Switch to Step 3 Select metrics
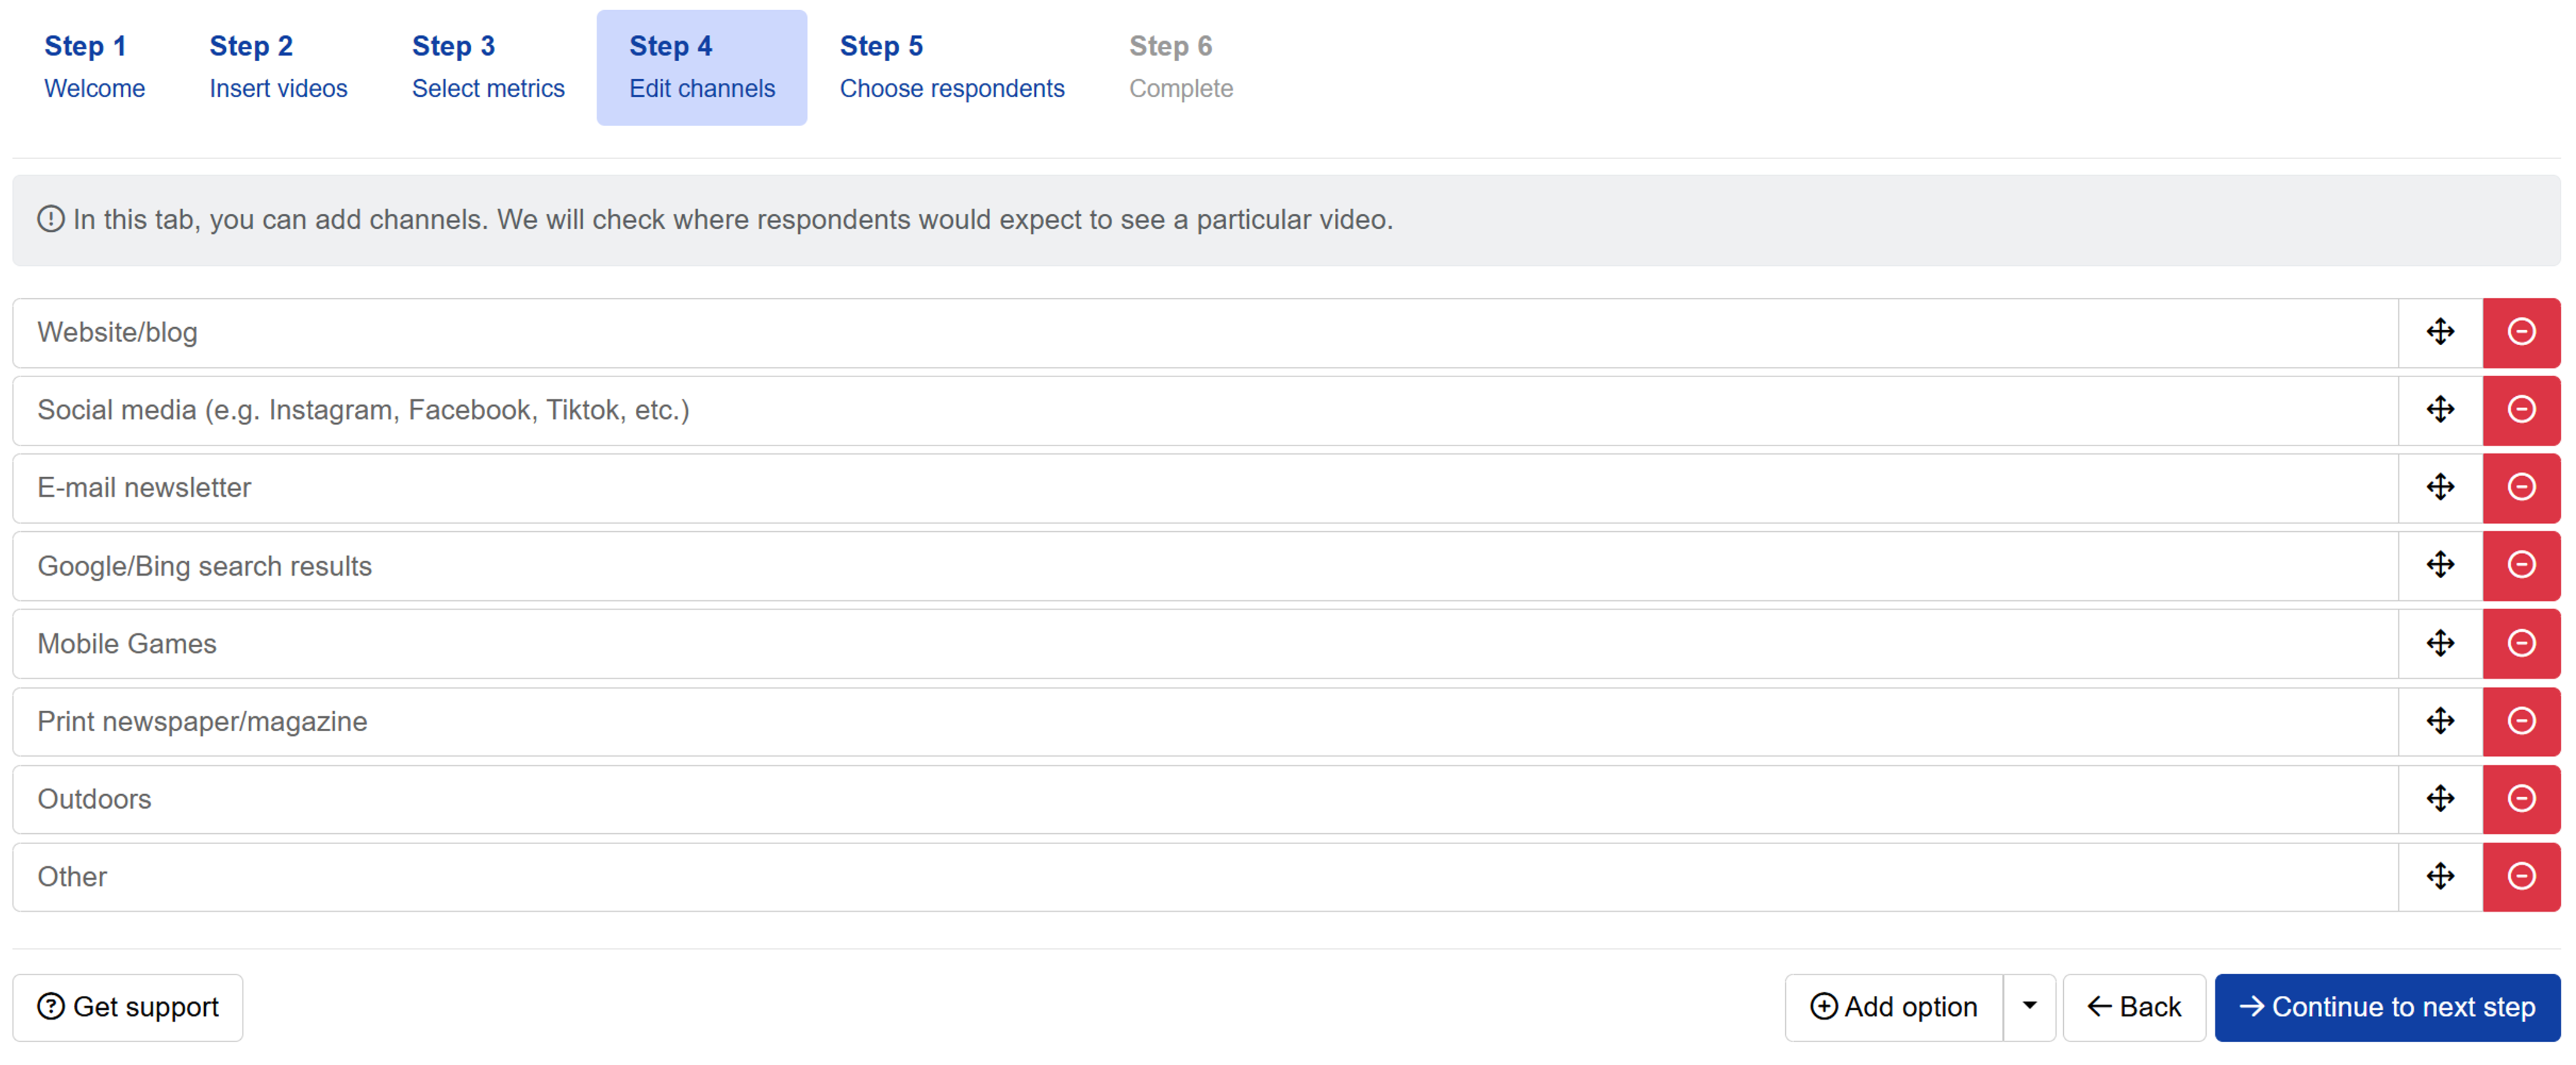 tap(488, 67)
